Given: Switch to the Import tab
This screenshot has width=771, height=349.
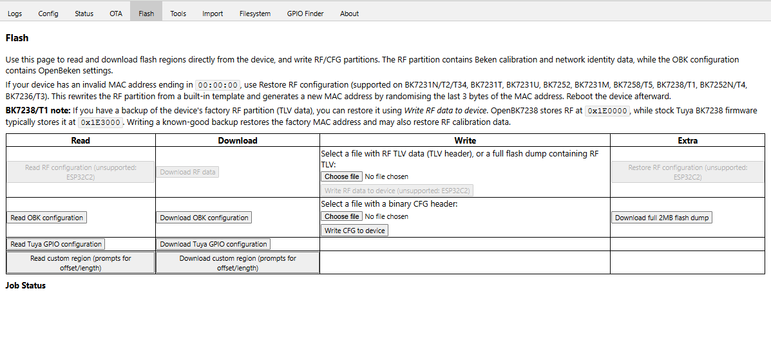Looking at the screenshot, I should click(213, 14).
